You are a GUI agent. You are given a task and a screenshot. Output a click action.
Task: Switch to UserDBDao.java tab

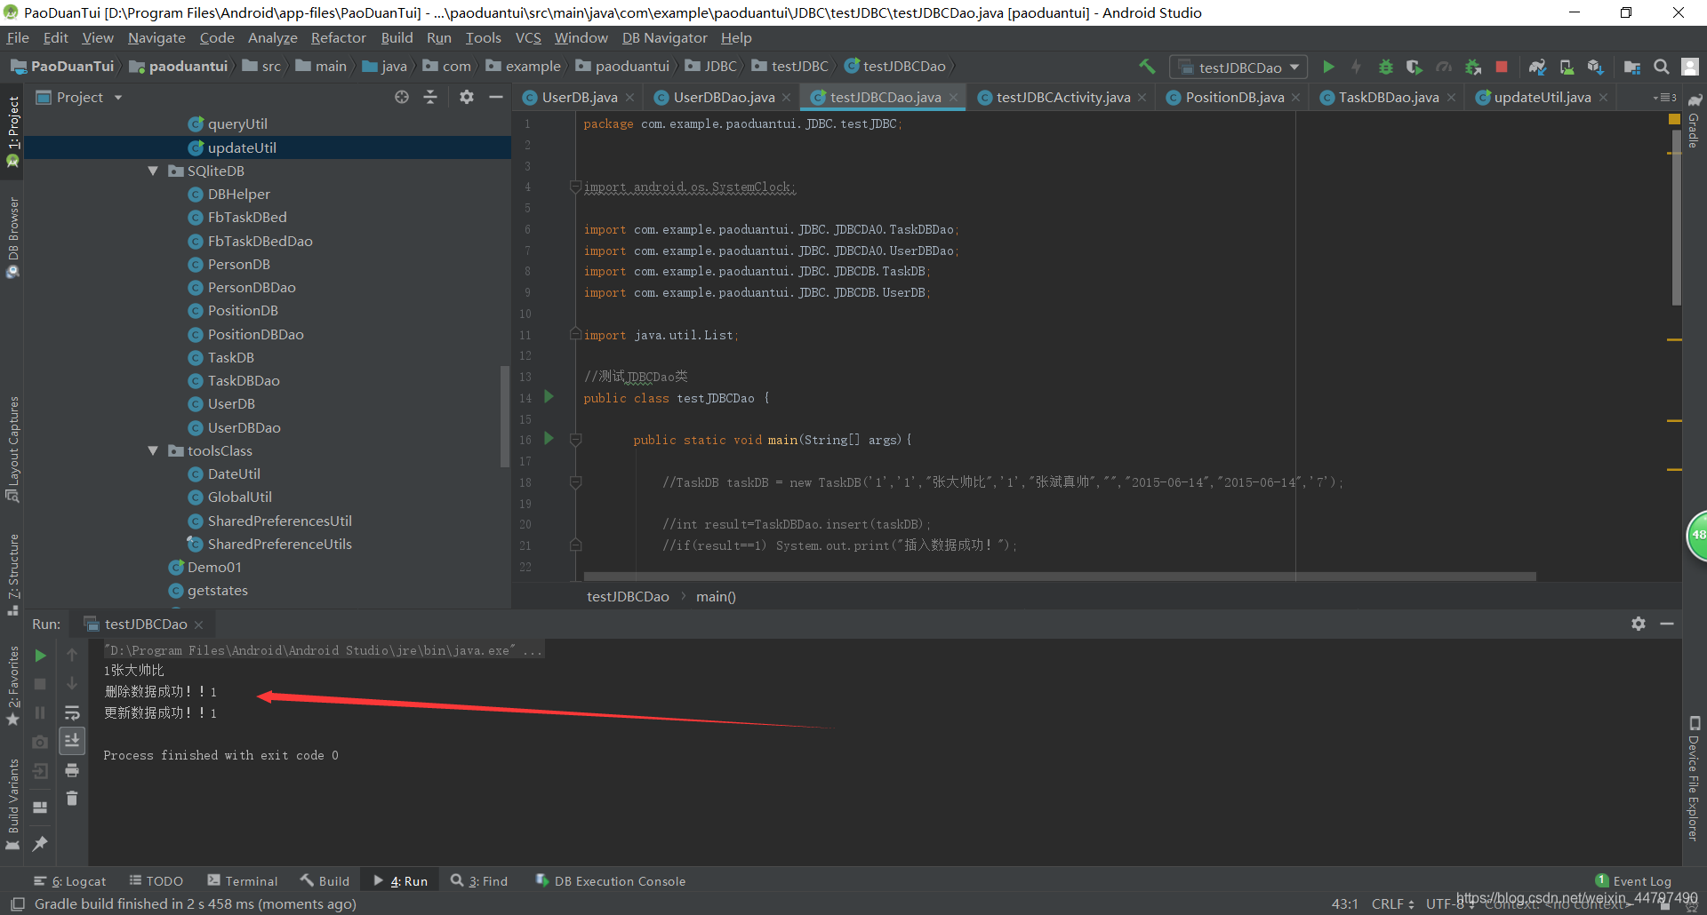tap(723, 97)
